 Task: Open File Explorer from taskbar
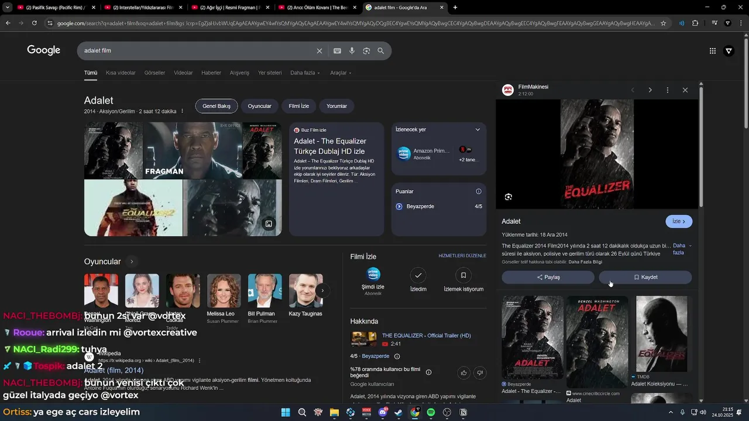[334, 412]
